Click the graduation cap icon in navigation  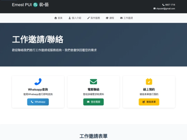(x=107, y=18)
